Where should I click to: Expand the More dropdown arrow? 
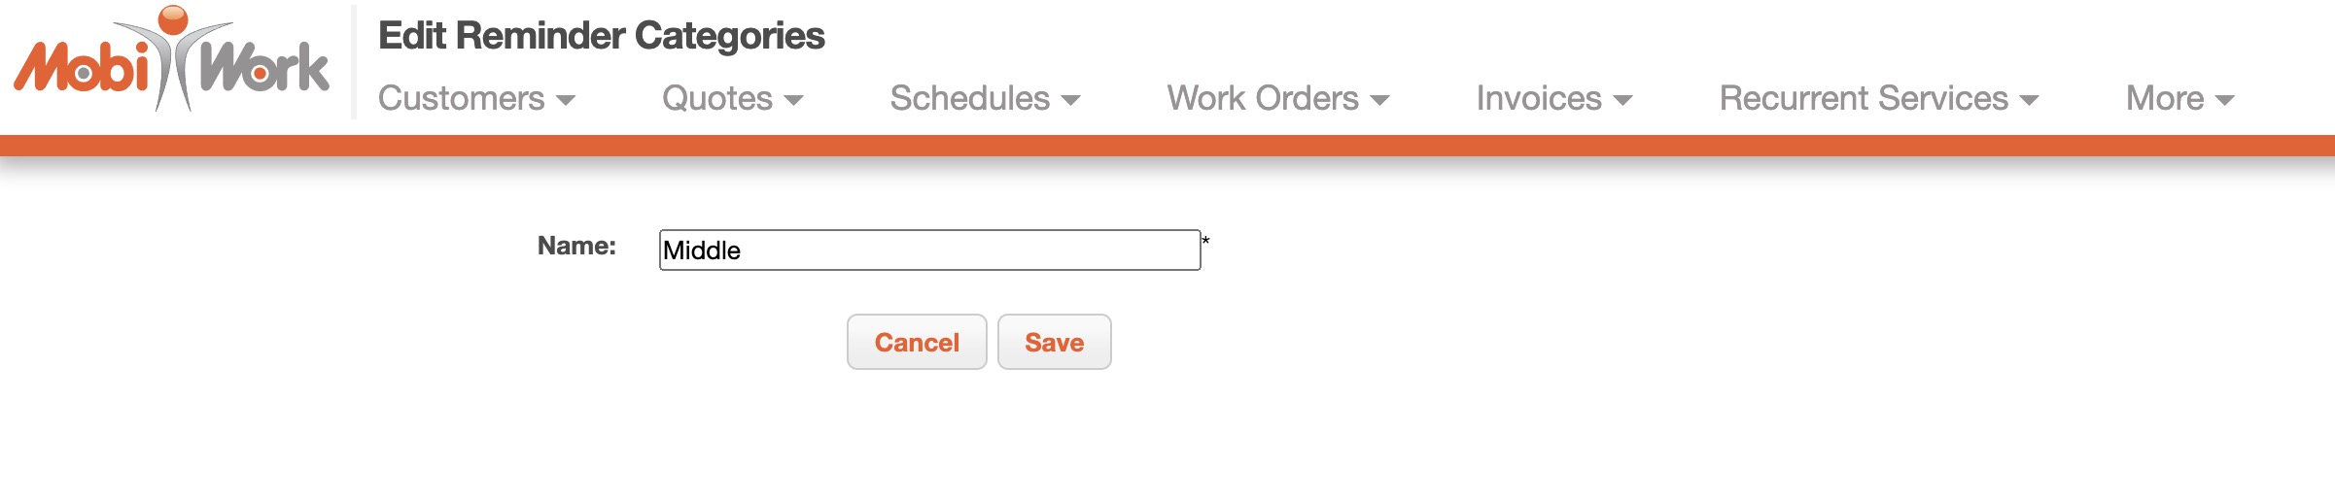[2225, 100]
